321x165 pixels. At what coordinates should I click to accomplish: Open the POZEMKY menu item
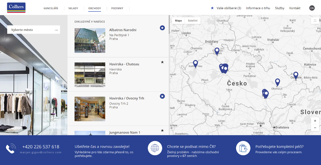tap(117, 8)
